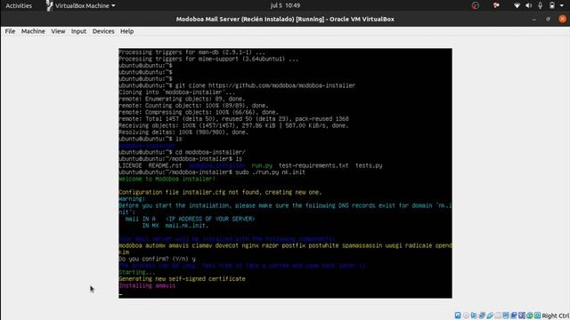The height and width of the screenshot is (320, 570).
Task: Click the 'Installing amavis' line
Action: (147, 285)
